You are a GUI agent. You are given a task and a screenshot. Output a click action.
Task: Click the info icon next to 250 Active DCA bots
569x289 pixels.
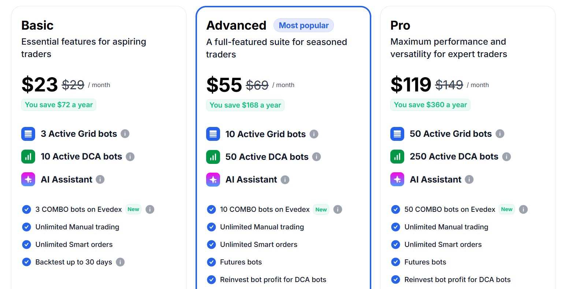click(506, 157)
